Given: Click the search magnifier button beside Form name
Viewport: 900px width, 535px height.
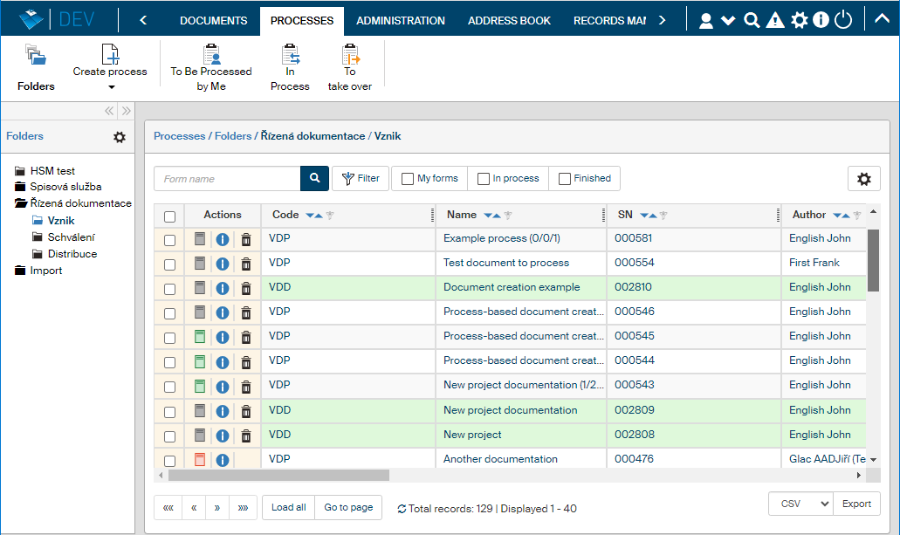Looking at the screenshot, I should click(314, 179).
